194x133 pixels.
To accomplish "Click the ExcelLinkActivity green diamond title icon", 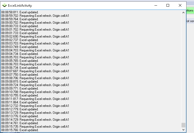I will (5, 5).
